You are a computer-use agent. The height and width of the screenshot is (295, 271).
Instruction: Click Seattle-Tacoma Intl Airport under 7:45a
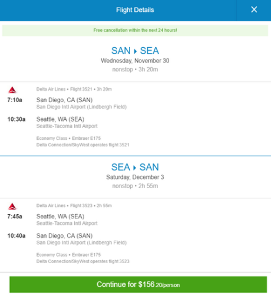click(67, 223)
